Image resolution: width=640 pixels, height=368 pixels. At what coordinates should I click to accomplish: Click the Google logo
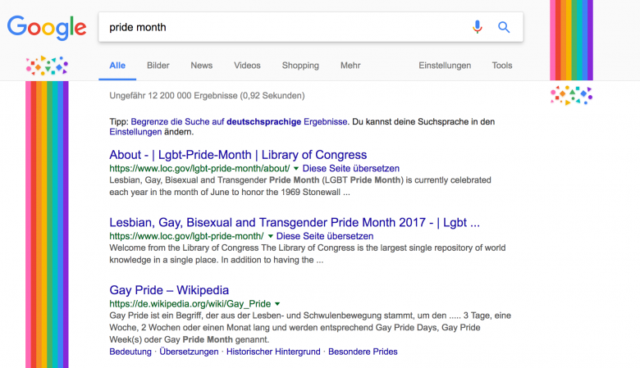coord(47,28)
